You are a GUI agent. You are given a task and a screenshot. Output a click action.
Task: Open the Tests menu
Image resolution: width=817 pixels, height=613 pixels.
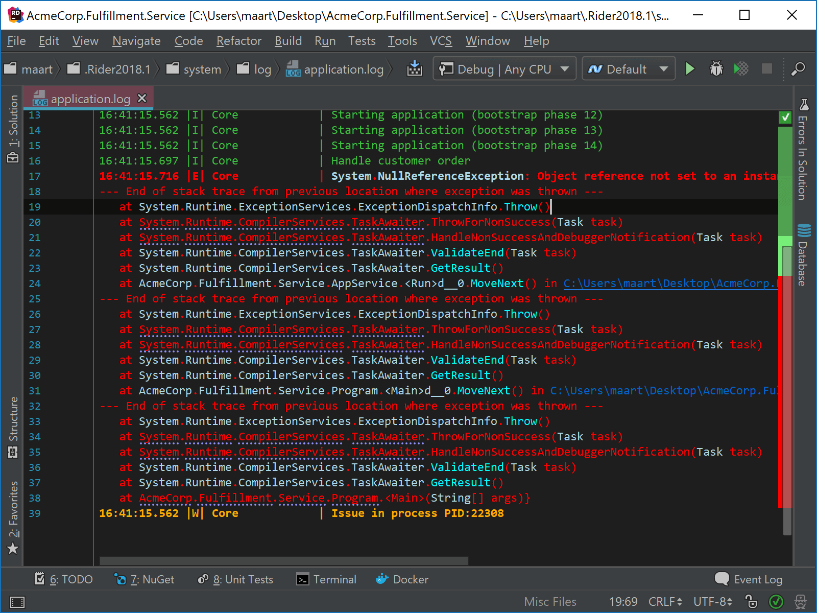pyautogui.click(x=362, y=41)
